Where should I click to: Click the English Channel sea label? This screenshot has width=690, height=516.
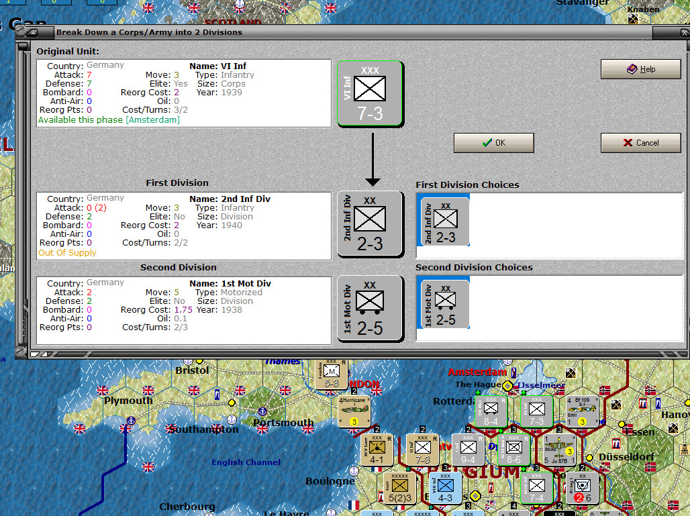246,462
